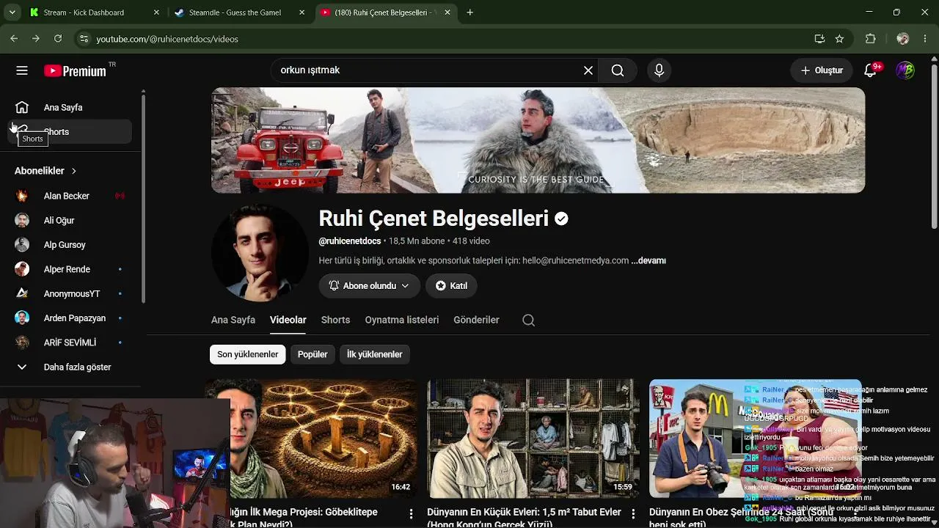Open the Gönderiler tab
Viewport: 939px width, 528px height.
pos(476,320)
